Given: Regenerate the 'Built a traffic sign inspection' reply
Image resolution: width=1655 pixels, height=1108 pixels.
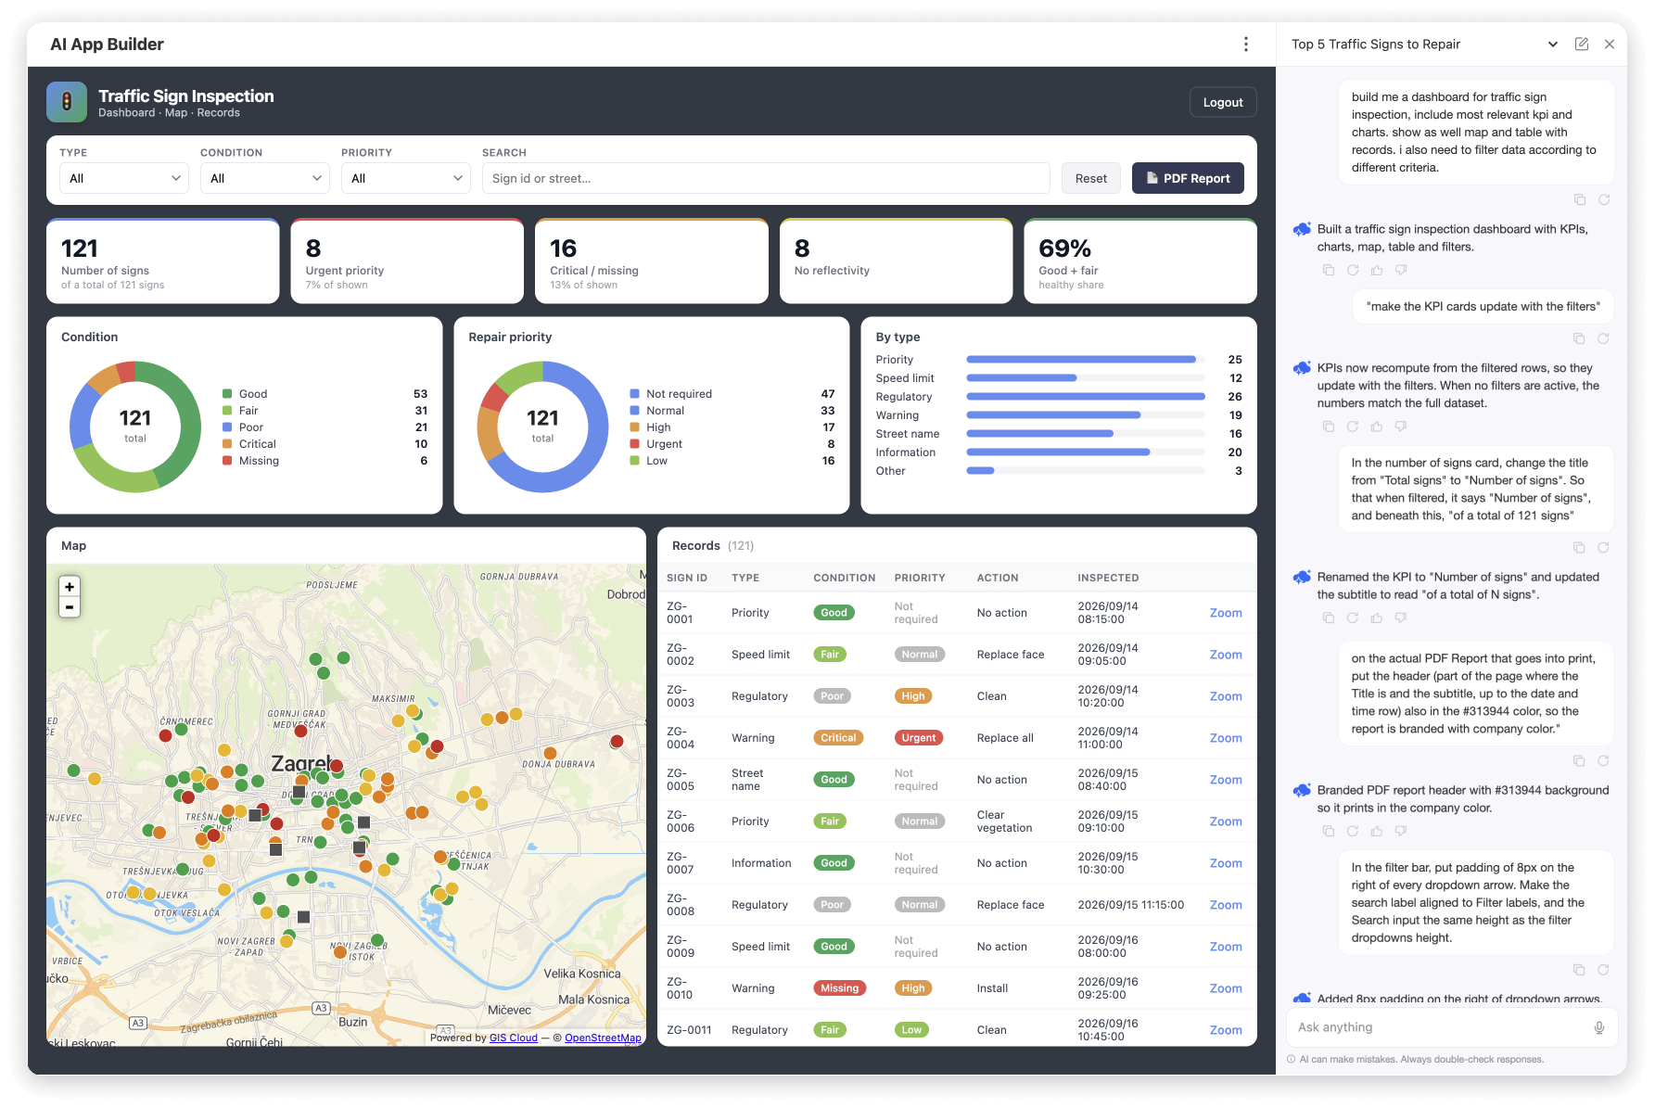Looking at the screenshot, I should pos(1353,270).
